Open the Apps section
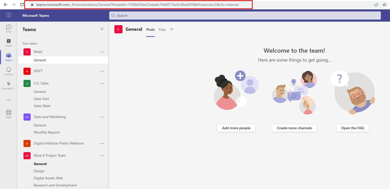390x189 pixels. point(8,114)
